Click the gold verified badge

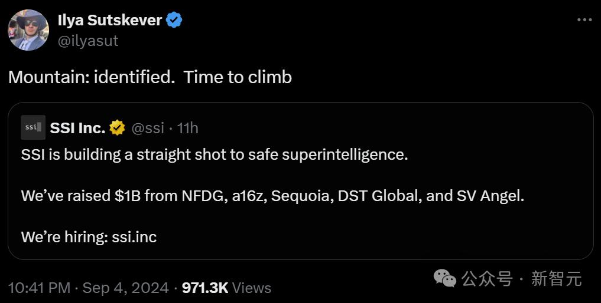coord(118,128)
